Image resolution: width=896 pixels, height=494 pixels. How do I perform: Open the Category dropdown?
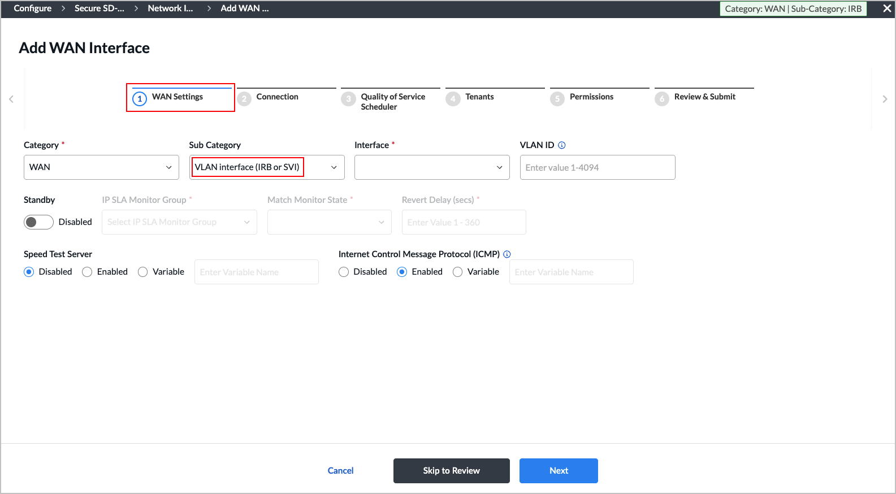click(101, 167)
